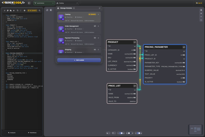The width and height of the screenshot is (205, 137).
Task: Click the refresh icon at canvas top-left
Action: point(47,10)
